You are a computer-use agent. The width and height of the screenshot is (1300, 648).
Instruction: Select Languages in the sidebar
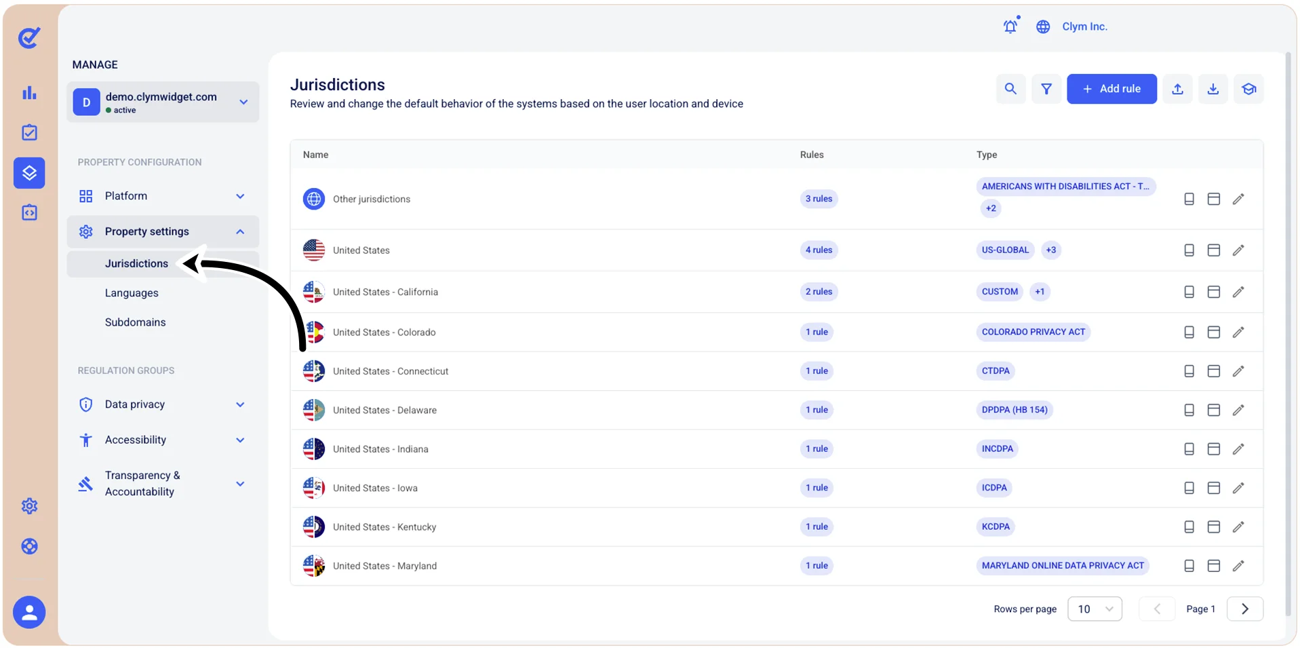(x=132, y=293)
